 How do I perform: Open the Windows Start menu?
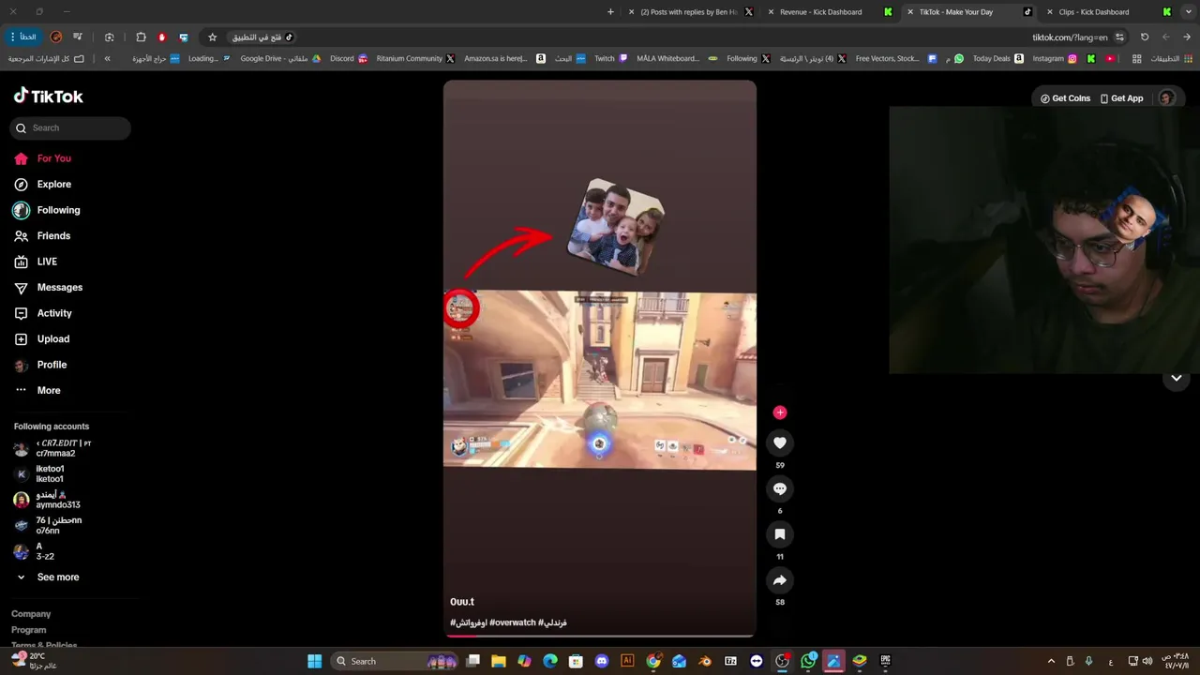click(x=314, y=661)
